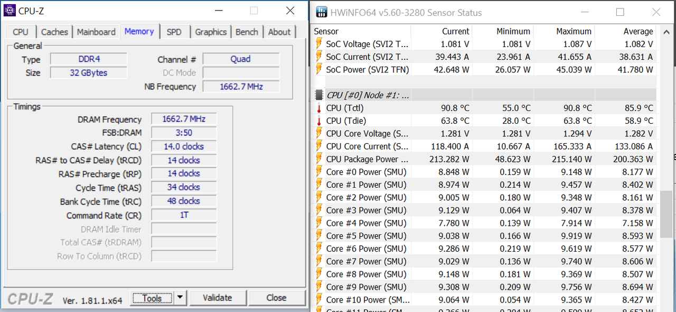Click the Core #0 Power lightning icon
Image resolution: width=676 pixels, height=312 pixels.
tap(319, 172)
